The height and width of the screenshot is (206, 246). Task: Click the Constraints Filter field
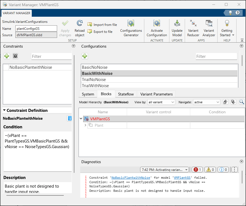[x=52, y=56]
